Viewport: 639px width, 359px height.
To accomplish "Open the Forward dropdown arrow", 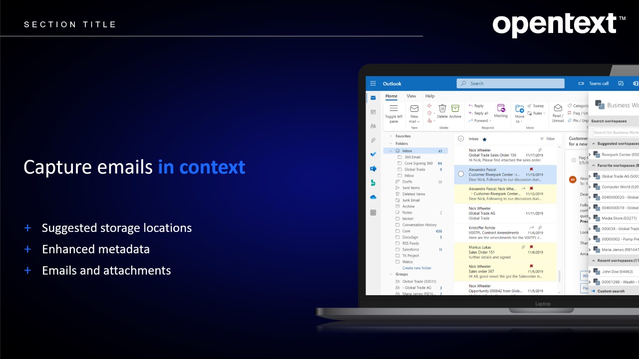I will point(490,121).
